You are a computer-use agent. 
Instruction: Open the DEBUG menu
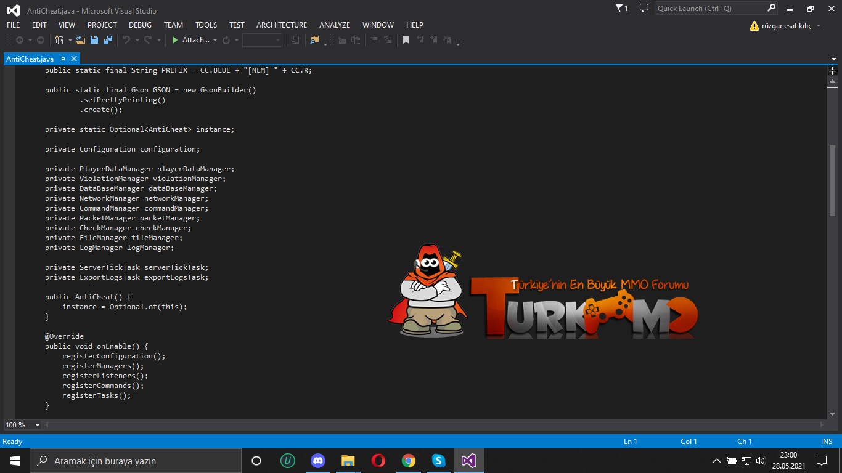140,25
